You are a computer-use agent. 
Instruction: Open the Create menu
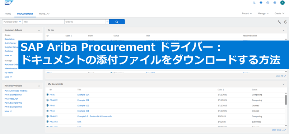click(x=279, y=14)
